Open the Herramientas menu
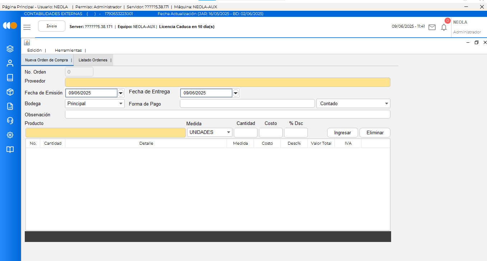The width and height of the screenshot is (487, 261). coord(68,50)
